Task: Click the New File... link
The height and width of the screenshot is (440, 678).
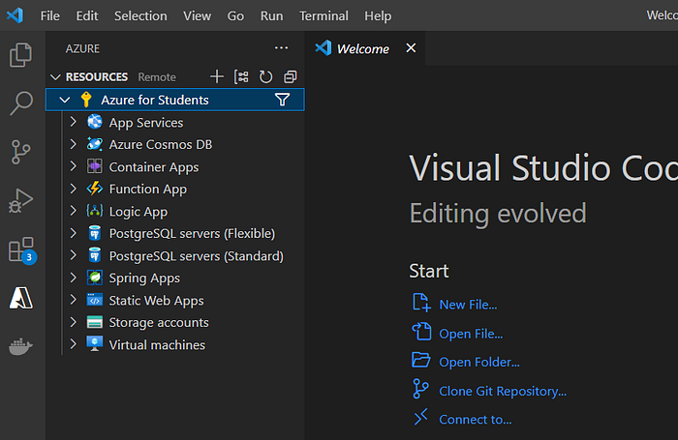Action: [468, 305]
